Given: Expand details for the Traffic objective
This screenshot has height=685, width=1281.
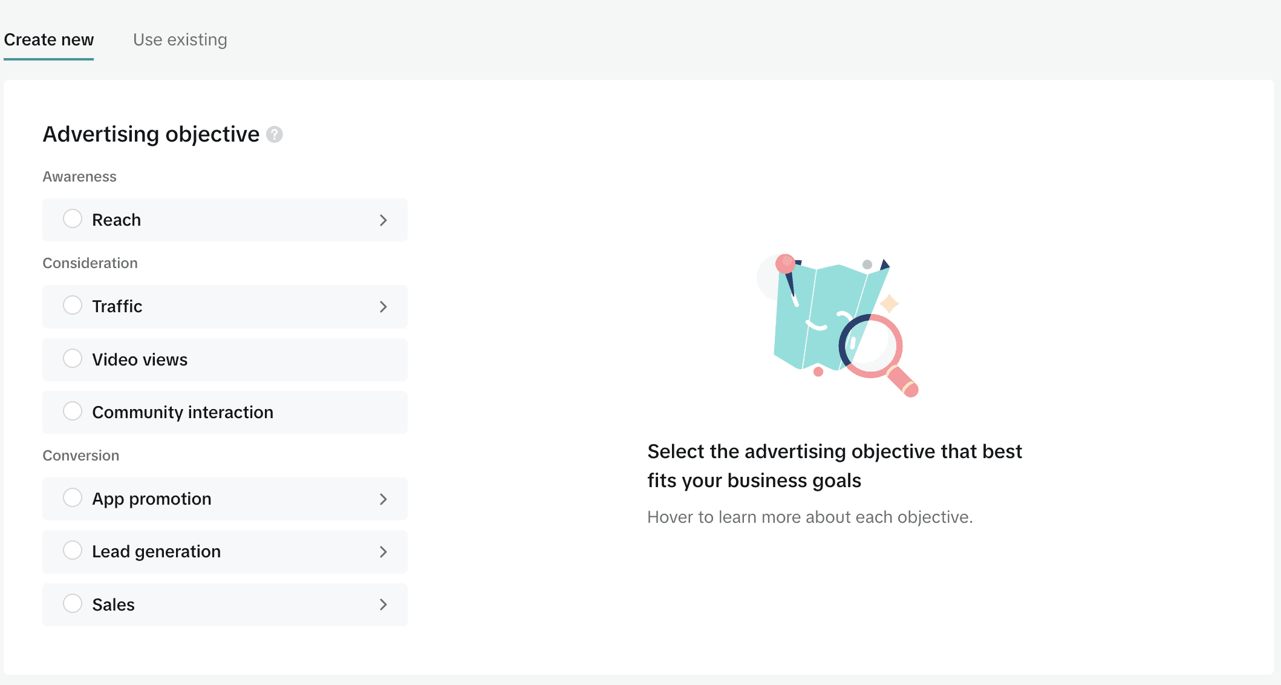Looking at the screenshot, I should tap(383, 306).
